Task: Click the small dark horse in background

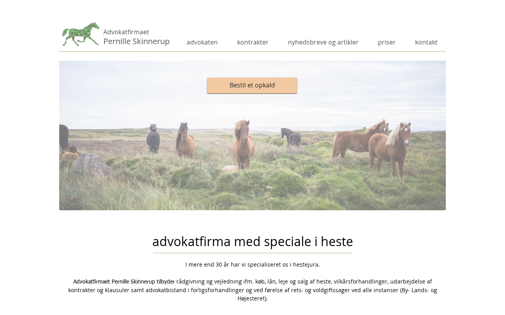Action: point(291,137)
